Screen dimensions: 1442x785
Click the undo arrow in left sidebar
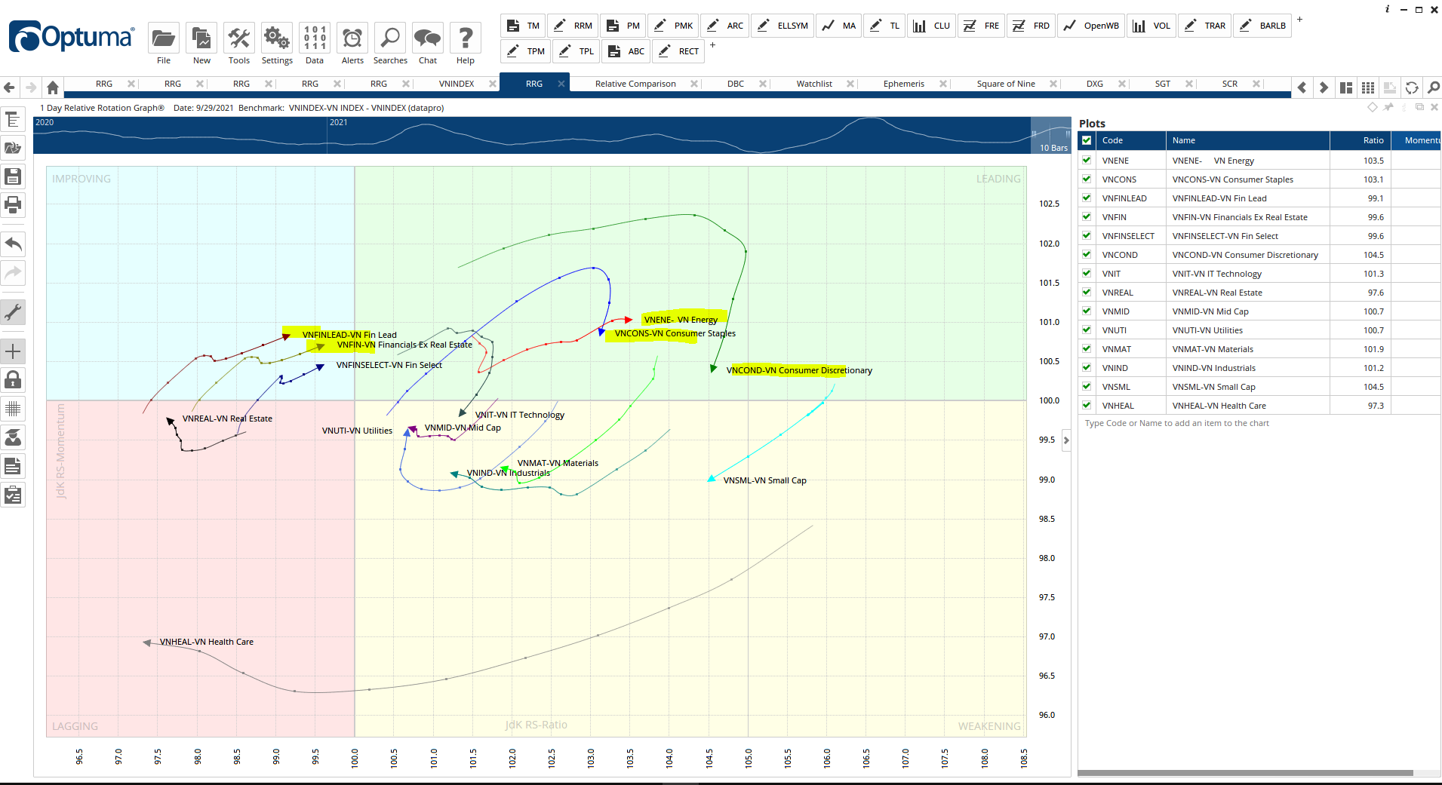[13, 244]
